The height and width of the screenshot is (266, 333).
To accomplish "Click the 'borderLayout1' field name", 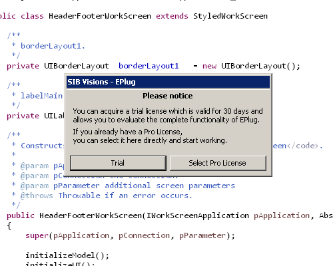I will coord(149,66).
